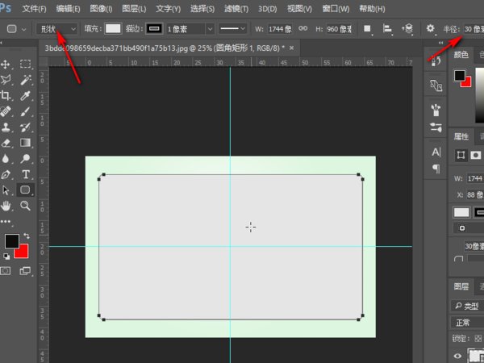Open the 正常 blend mode dropdown
Viewport: 484px width, 363px height.
[466, 323]
